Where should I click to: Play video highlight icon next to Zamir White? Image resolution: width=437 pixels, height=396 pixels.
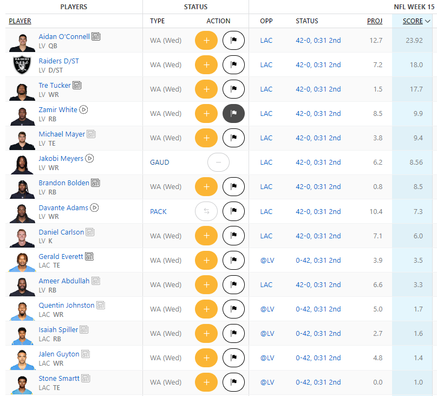pos(83,109)
